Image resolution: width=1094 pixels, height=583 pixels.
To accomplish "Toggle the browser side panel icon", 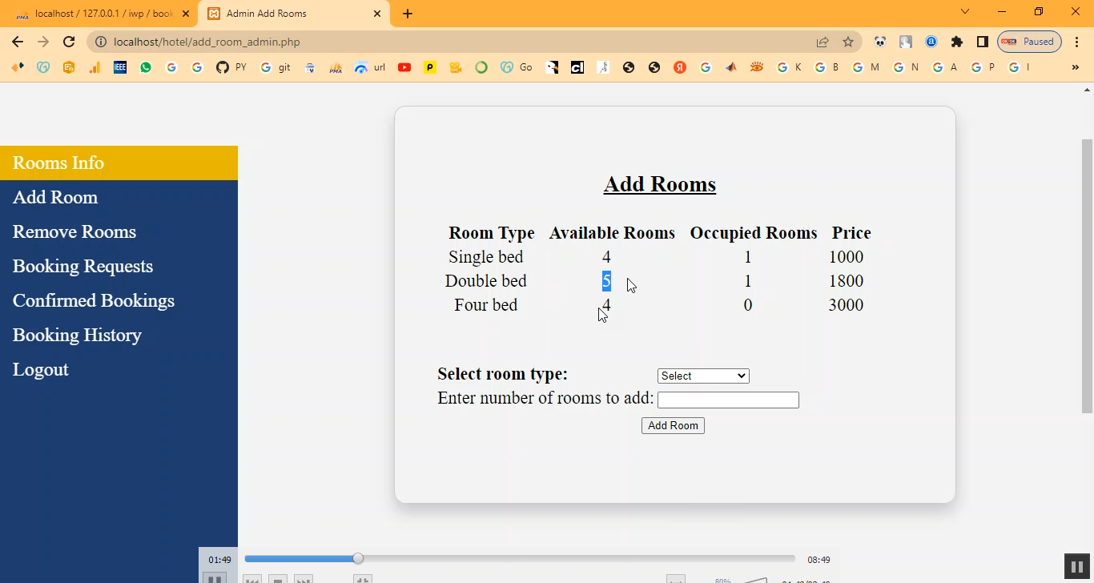I will click(983, 42).
